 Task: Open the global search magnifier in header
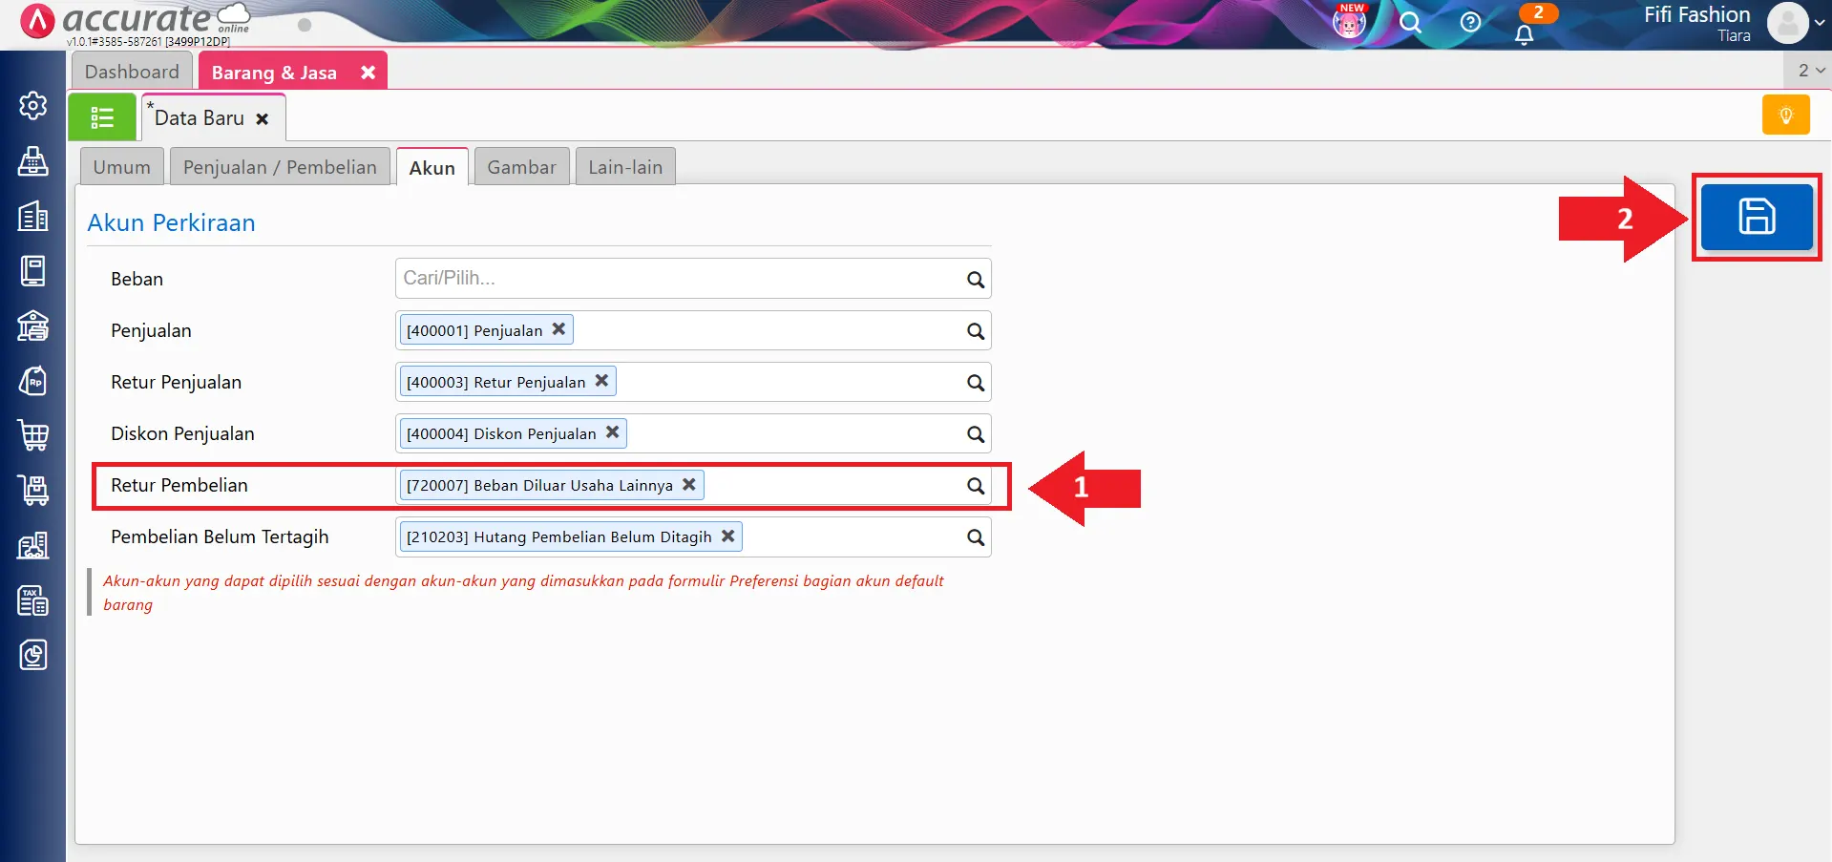(1410, 22)
